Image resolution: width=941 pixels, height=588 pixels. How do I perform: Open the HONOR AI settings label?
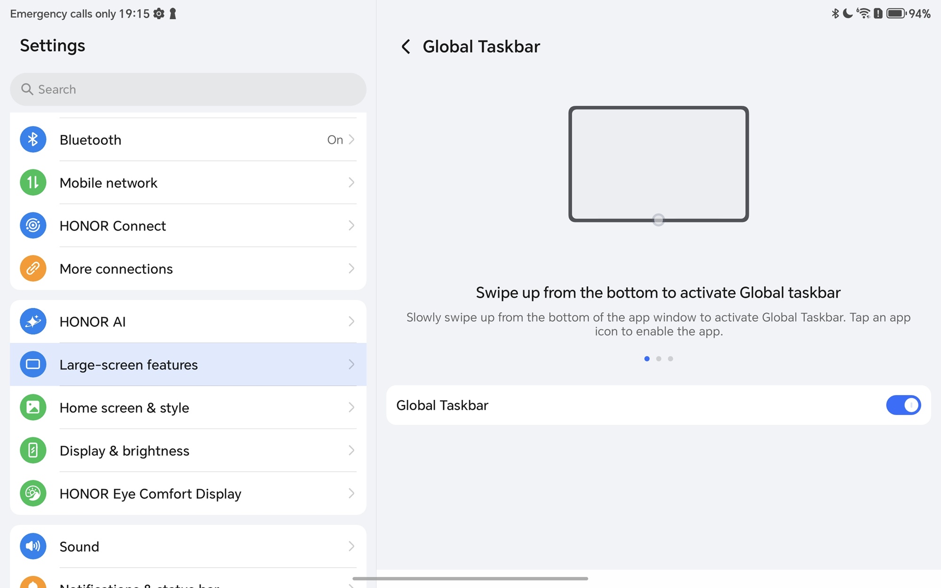(x=93, y=322)
